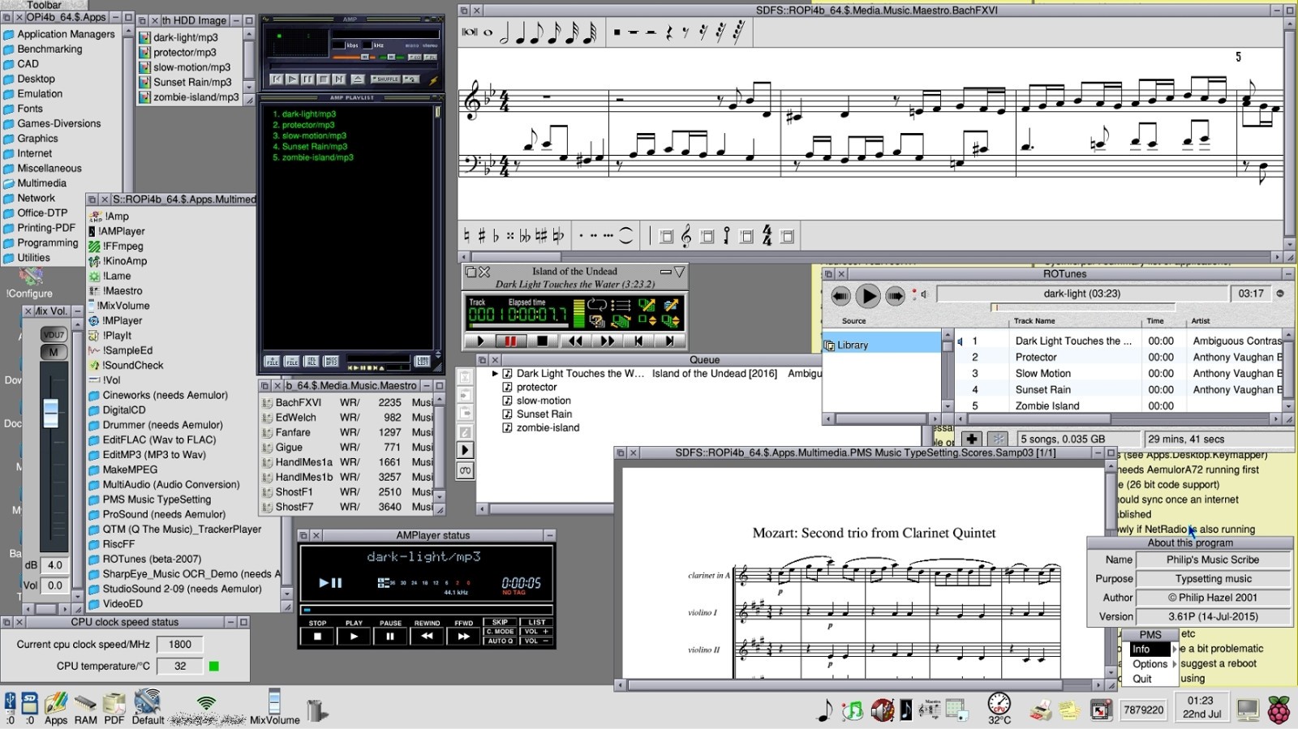Choose the sharp accidental in Maestro
The height and width of the screenshot is (729, 1298).
481,236
